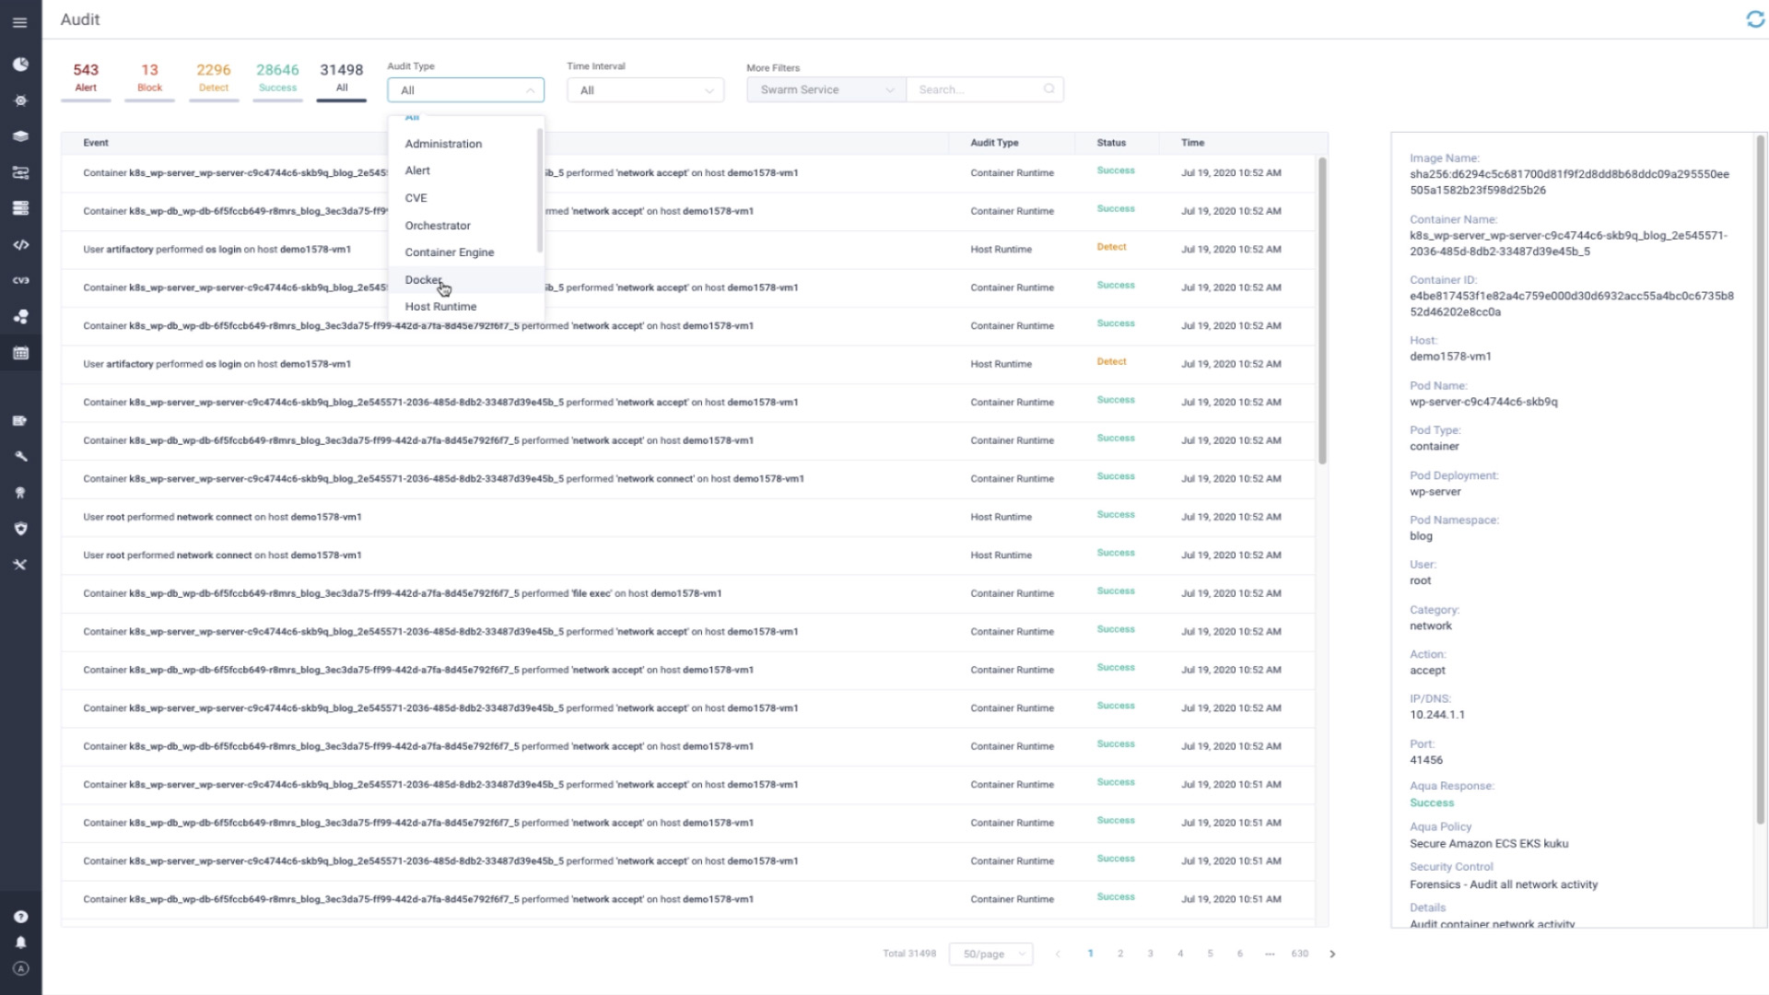Open the 50/page size dropdown
1769x995 pixels.
pos(991,954)
